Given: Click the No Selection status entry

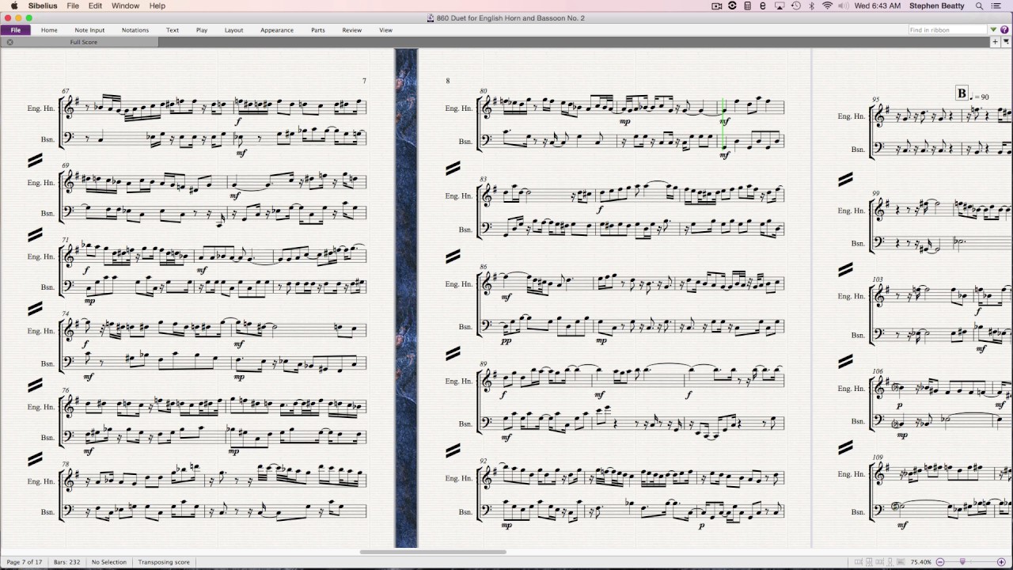Looking at the screenshot, I should 108,562.
